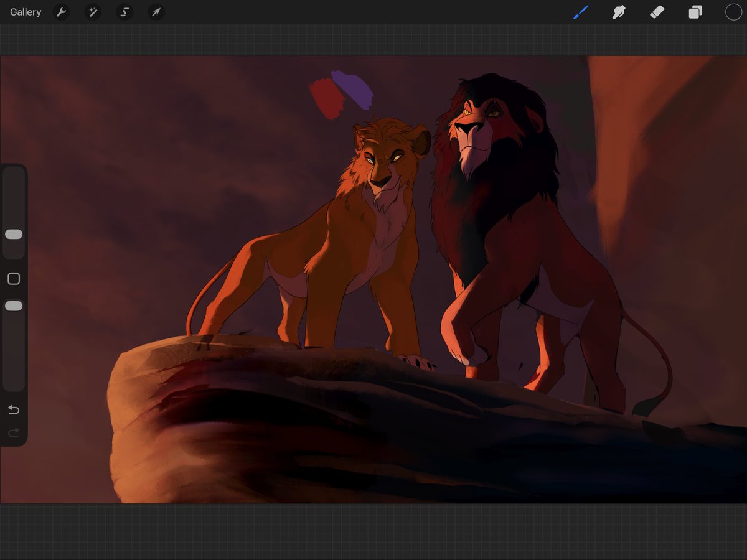
Task: Open the Adjustments magic wand menu
Action: tap(93, 12)
